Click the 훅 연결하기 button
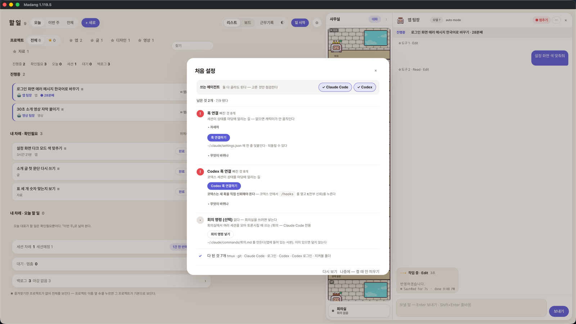Image resolution: width=576 pixels, height=324 pixels. click(219, 138)
